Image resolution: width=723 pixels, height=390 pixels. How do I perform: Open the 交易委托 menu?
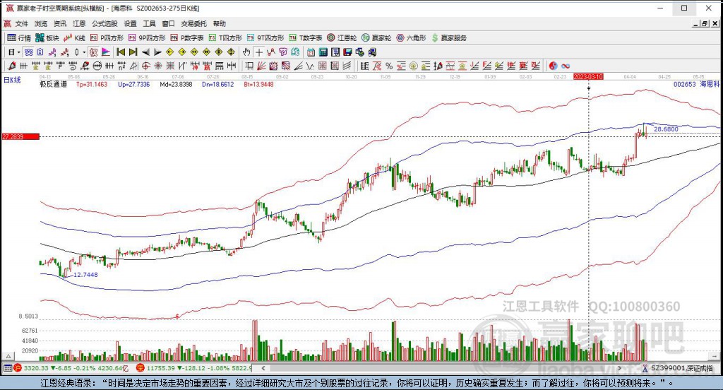[x=193, y=23]
